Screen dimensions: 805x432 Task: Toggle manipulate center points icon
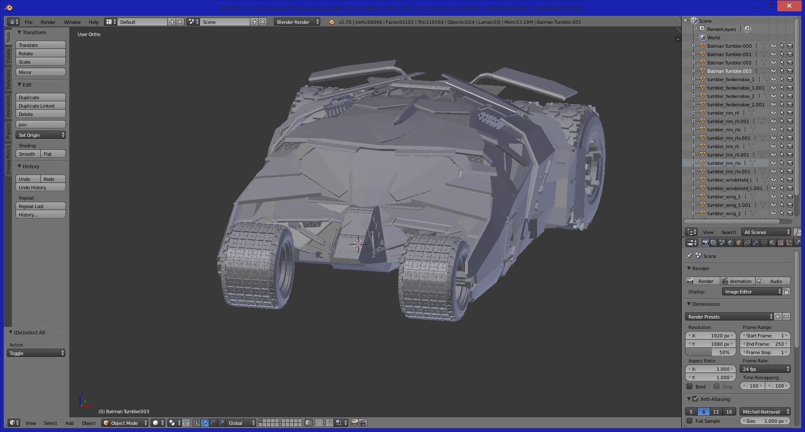tap(186, 423)
